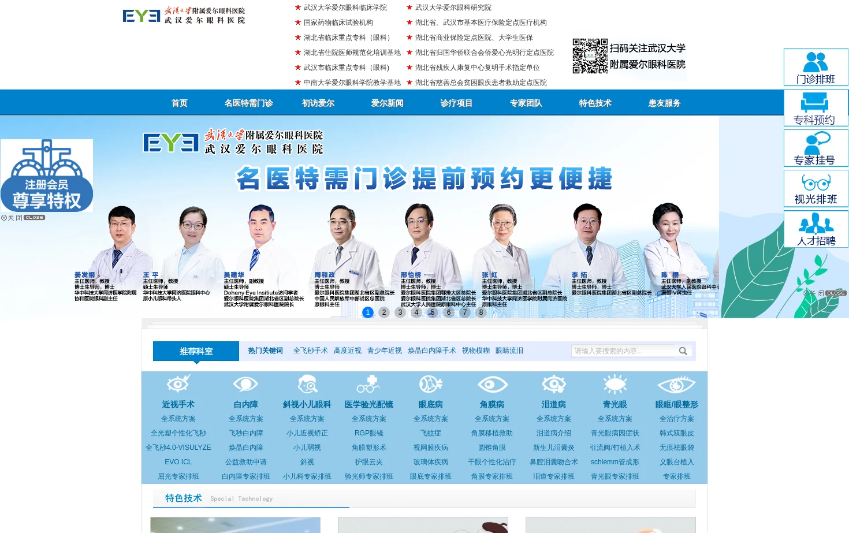The image size is (849, 533).
Task: Open the 小儿近视矫正 link
Action: pyautogui.click(x=307, y=433)
